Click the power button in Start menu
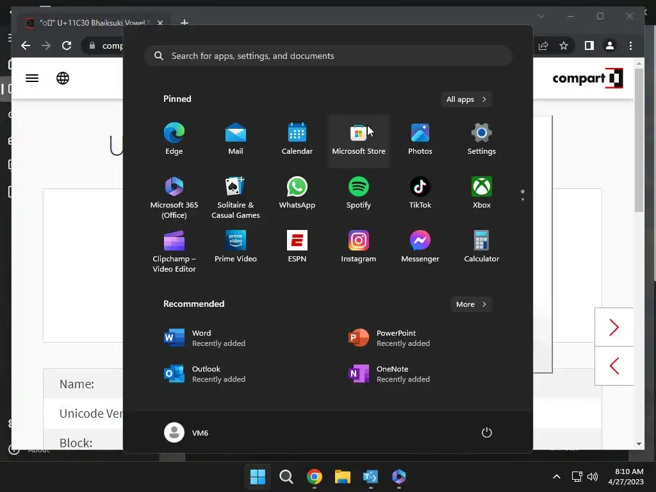 click(x=487, y=432)
